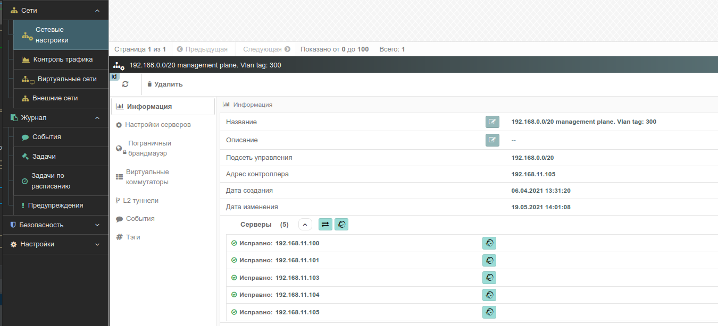The width and height of the screenshot is (718, 326).
Task: Click the scheduled tasks clock icon
Action: coord(24,181)
